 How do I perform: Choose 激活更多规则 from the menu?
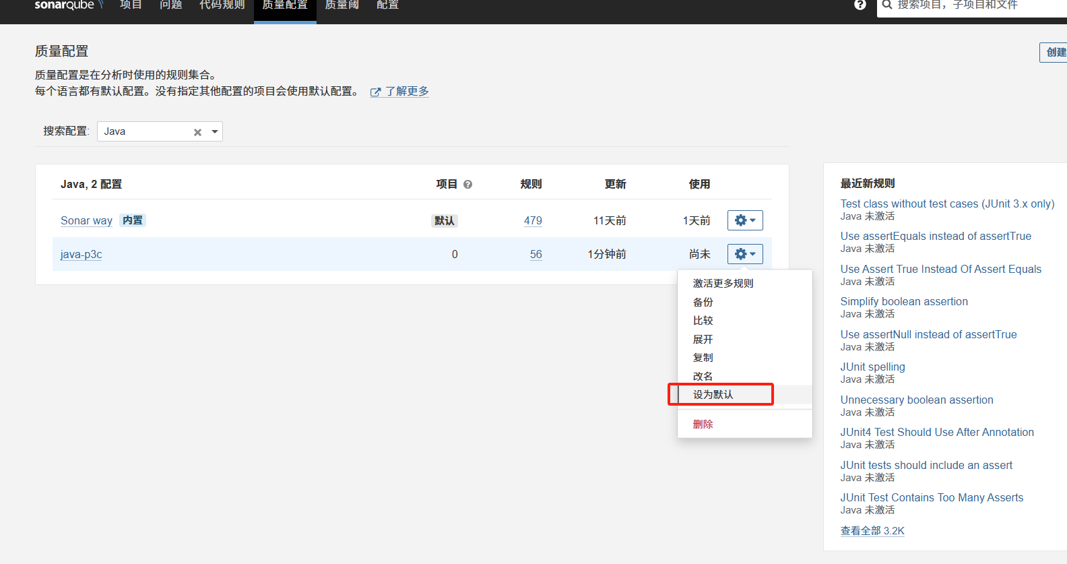pos(744,283)
